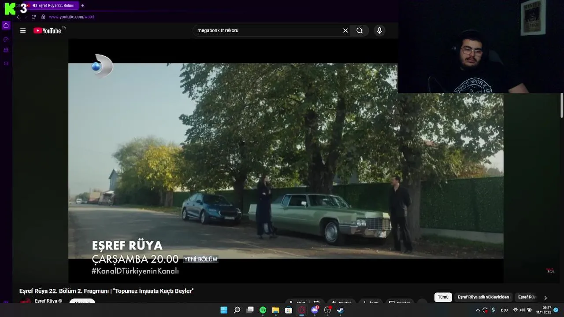Open Spotify from the taskbar
The height and width of the screenshot is (317, 564).
(263, 310)
